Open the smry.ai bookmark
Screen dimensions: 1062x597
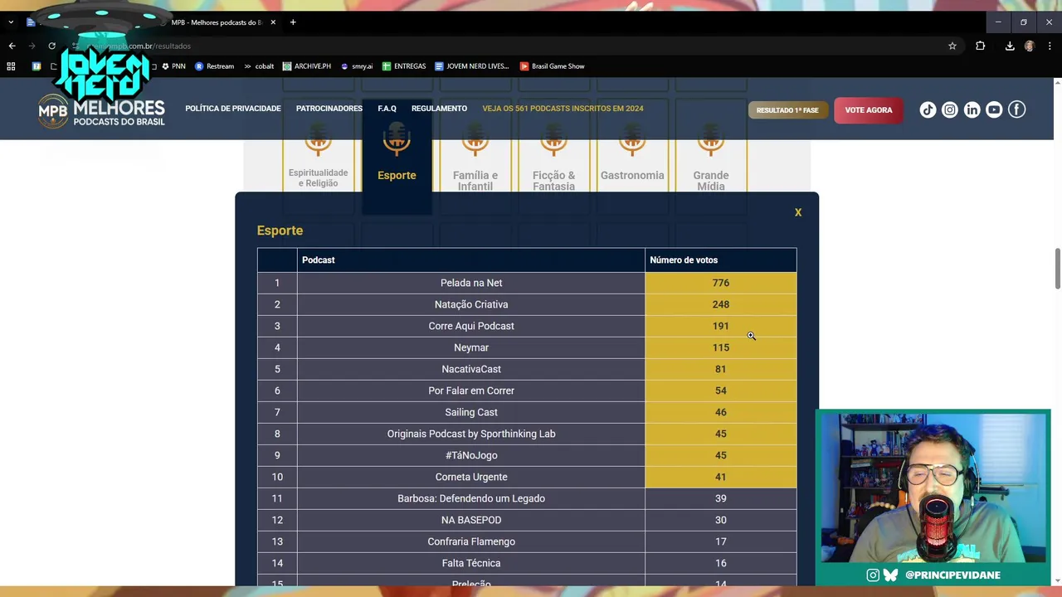357,66
